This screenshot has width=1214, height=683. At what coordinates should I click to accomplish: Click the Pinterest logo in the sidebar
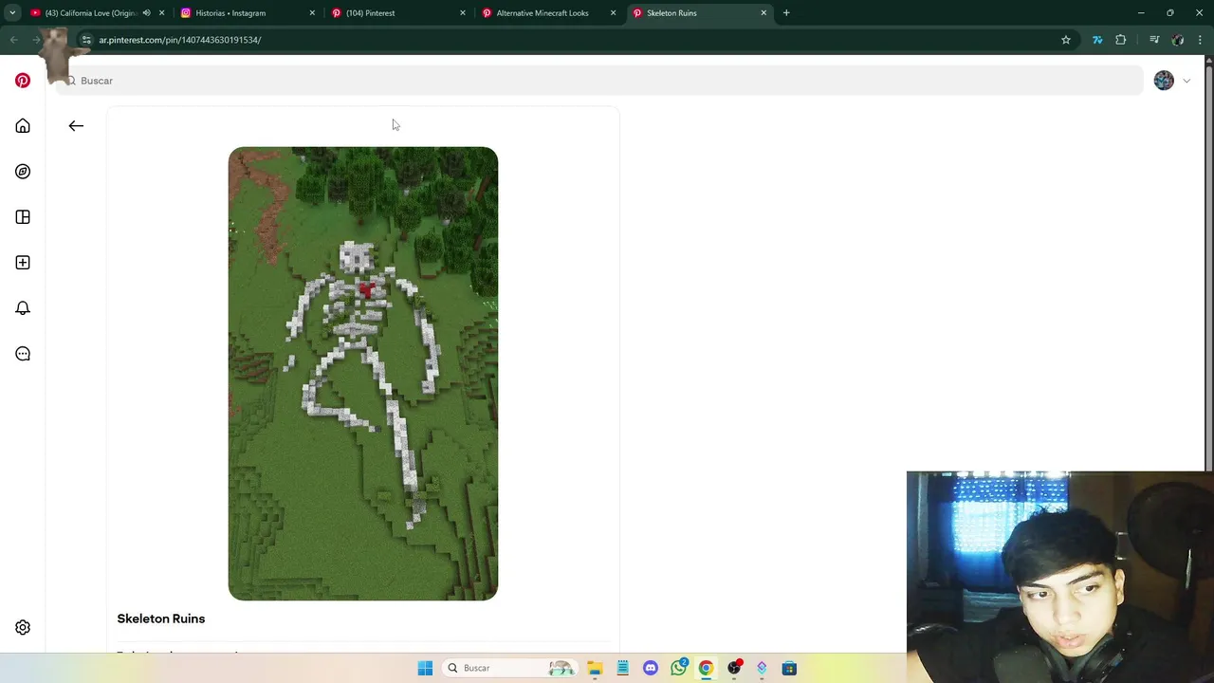[x=23, y=81]
